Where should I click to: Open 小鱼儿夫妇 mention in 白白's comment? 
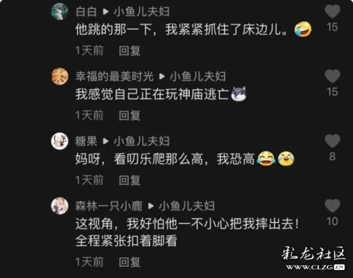point(141,12)
